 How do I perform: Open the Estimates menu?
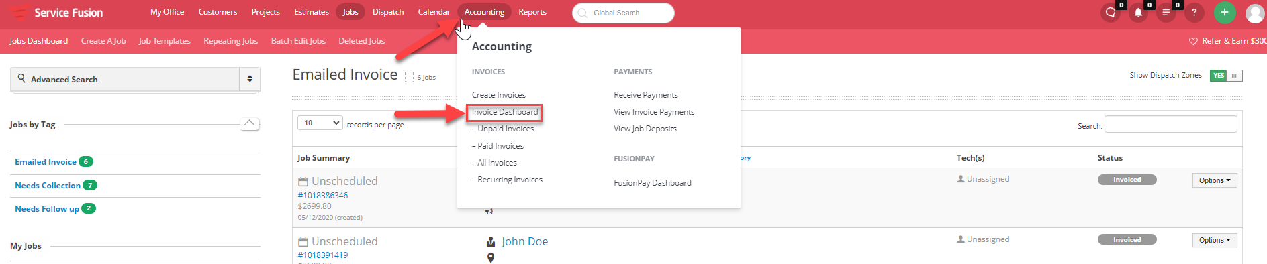(x=312, y=12)
